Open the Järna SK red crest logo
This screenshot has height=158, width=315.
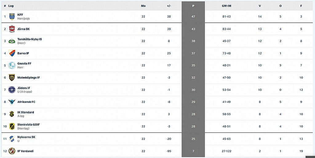pyautogui.click(x=12, y=29)
